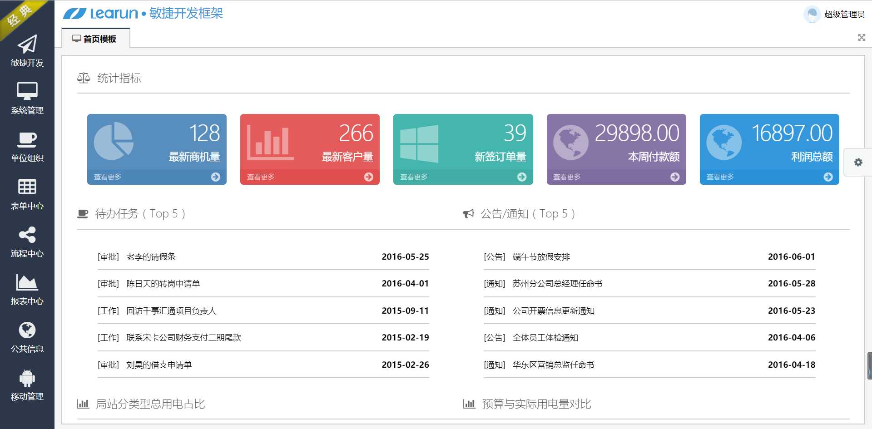
Task: Open task 刘昊的借支申请单
Action: [x=159, y=365]
